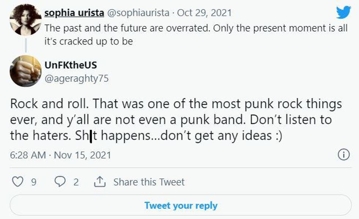The height and width of the screenshot is (219, 359).
Task: Click the thread line connecting the avatars
Action: click(26, 45)
